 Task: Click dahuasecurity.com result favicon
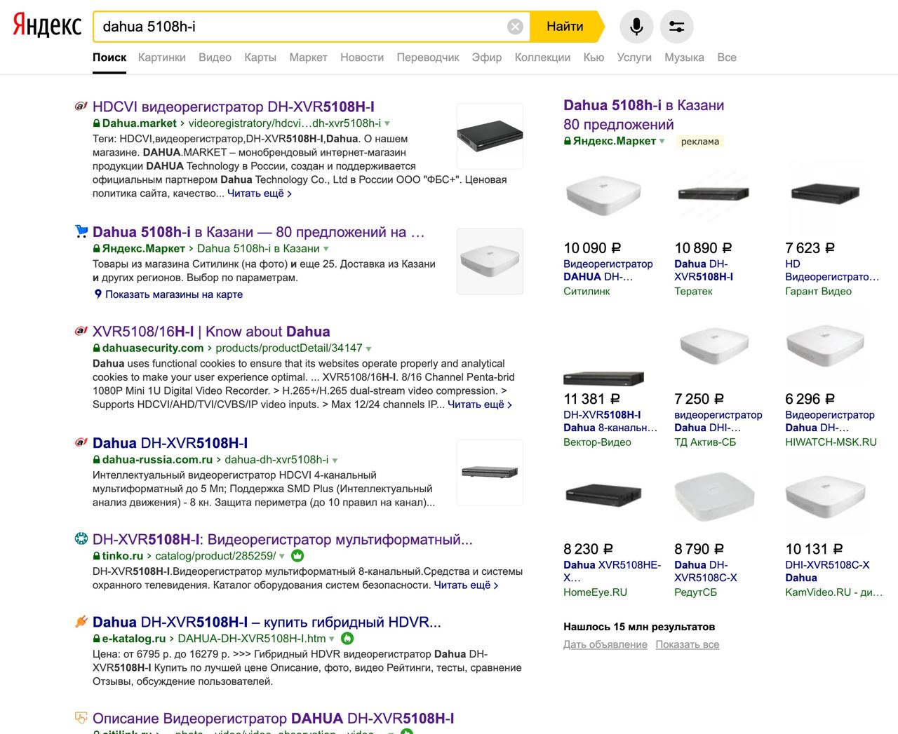click(81, 331)
